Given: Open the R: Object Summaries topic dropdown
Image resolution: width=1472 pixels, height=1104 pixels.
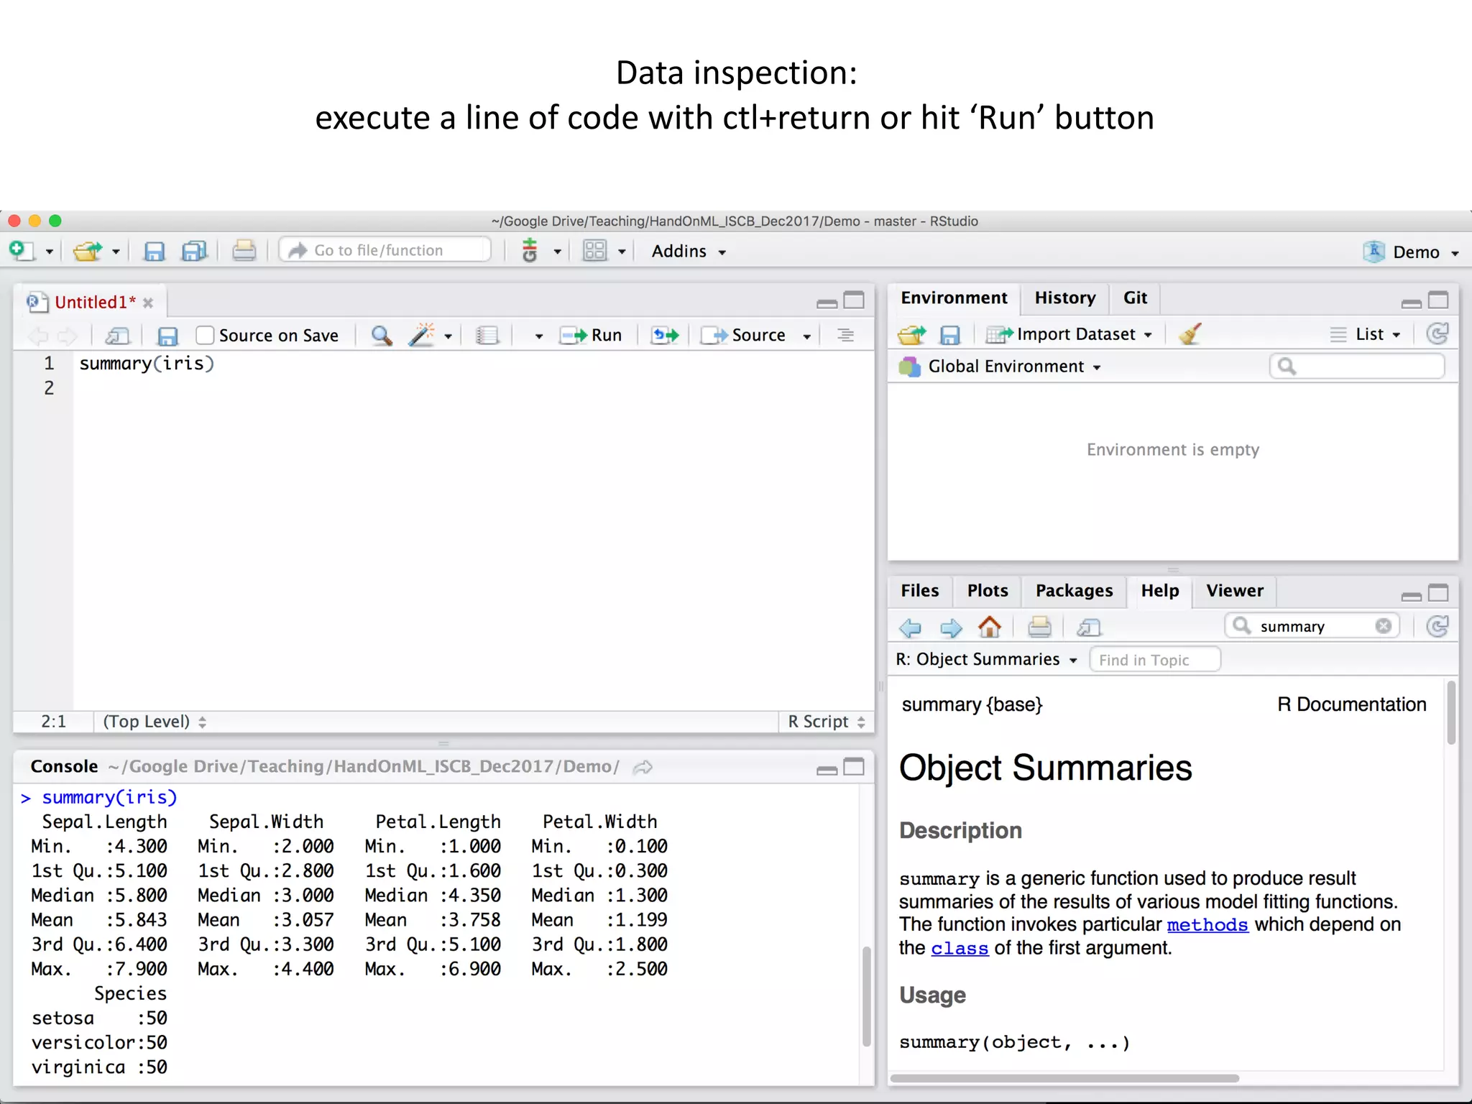Looking at the screenshot, I should [986, 659].
